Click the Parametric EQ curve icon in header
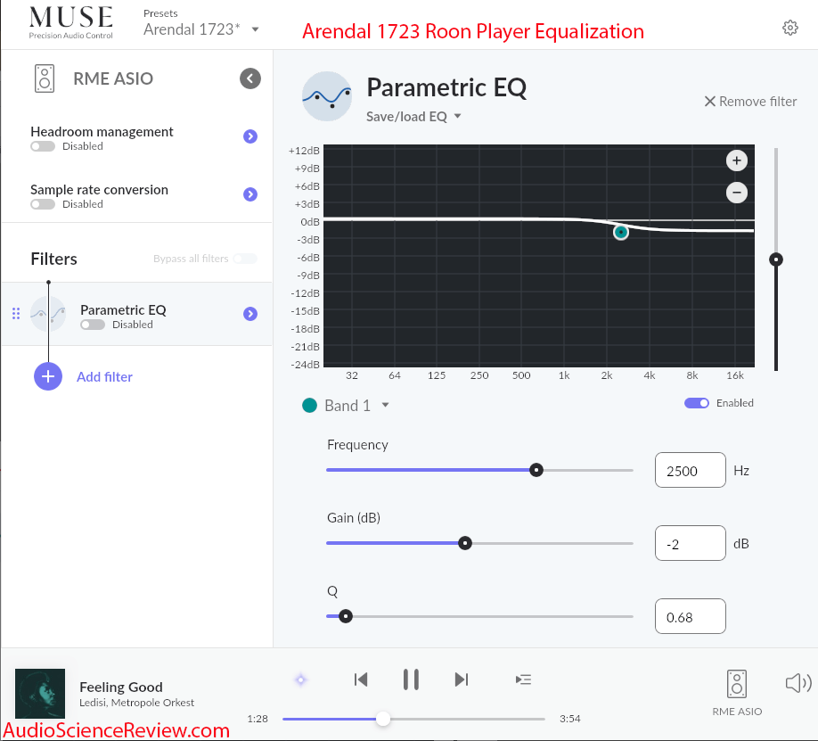The width and height of the screenshot is (818, 741). 327,96
